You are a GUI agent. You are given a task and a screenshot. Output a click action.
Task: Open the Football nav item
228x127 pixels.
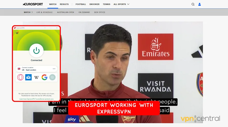(81, 4)
